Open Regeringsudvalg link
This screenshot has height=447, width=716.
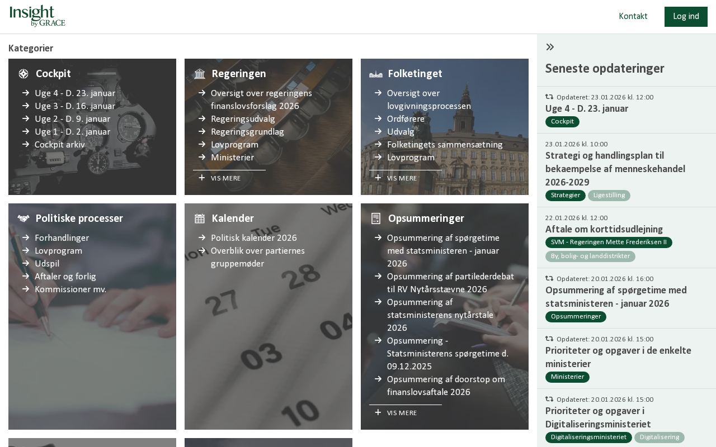(243, 119)
